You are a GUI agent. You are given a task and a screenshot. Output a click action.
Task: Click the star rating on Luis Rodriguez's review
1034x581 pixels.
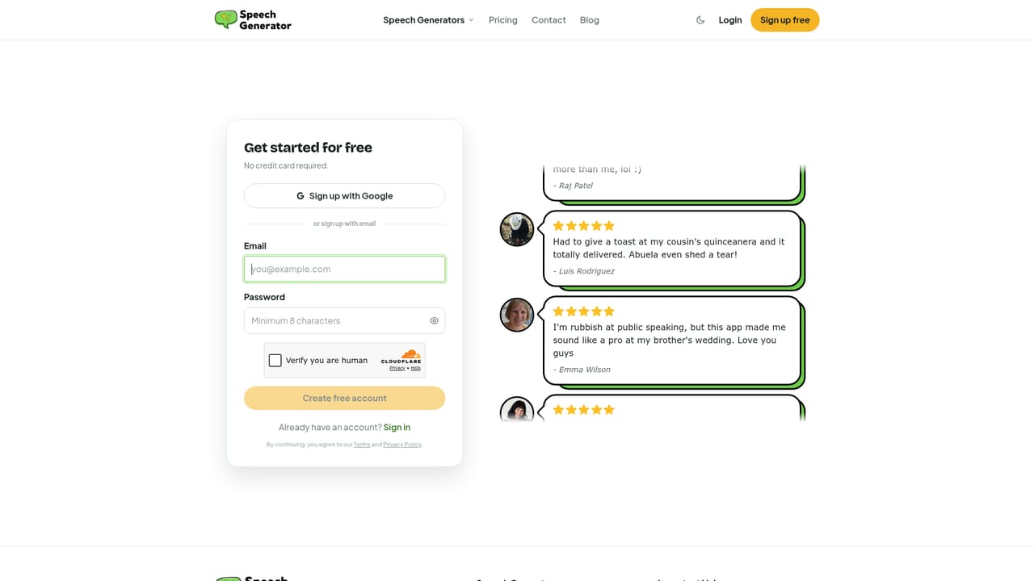click(x=584, y=226)
